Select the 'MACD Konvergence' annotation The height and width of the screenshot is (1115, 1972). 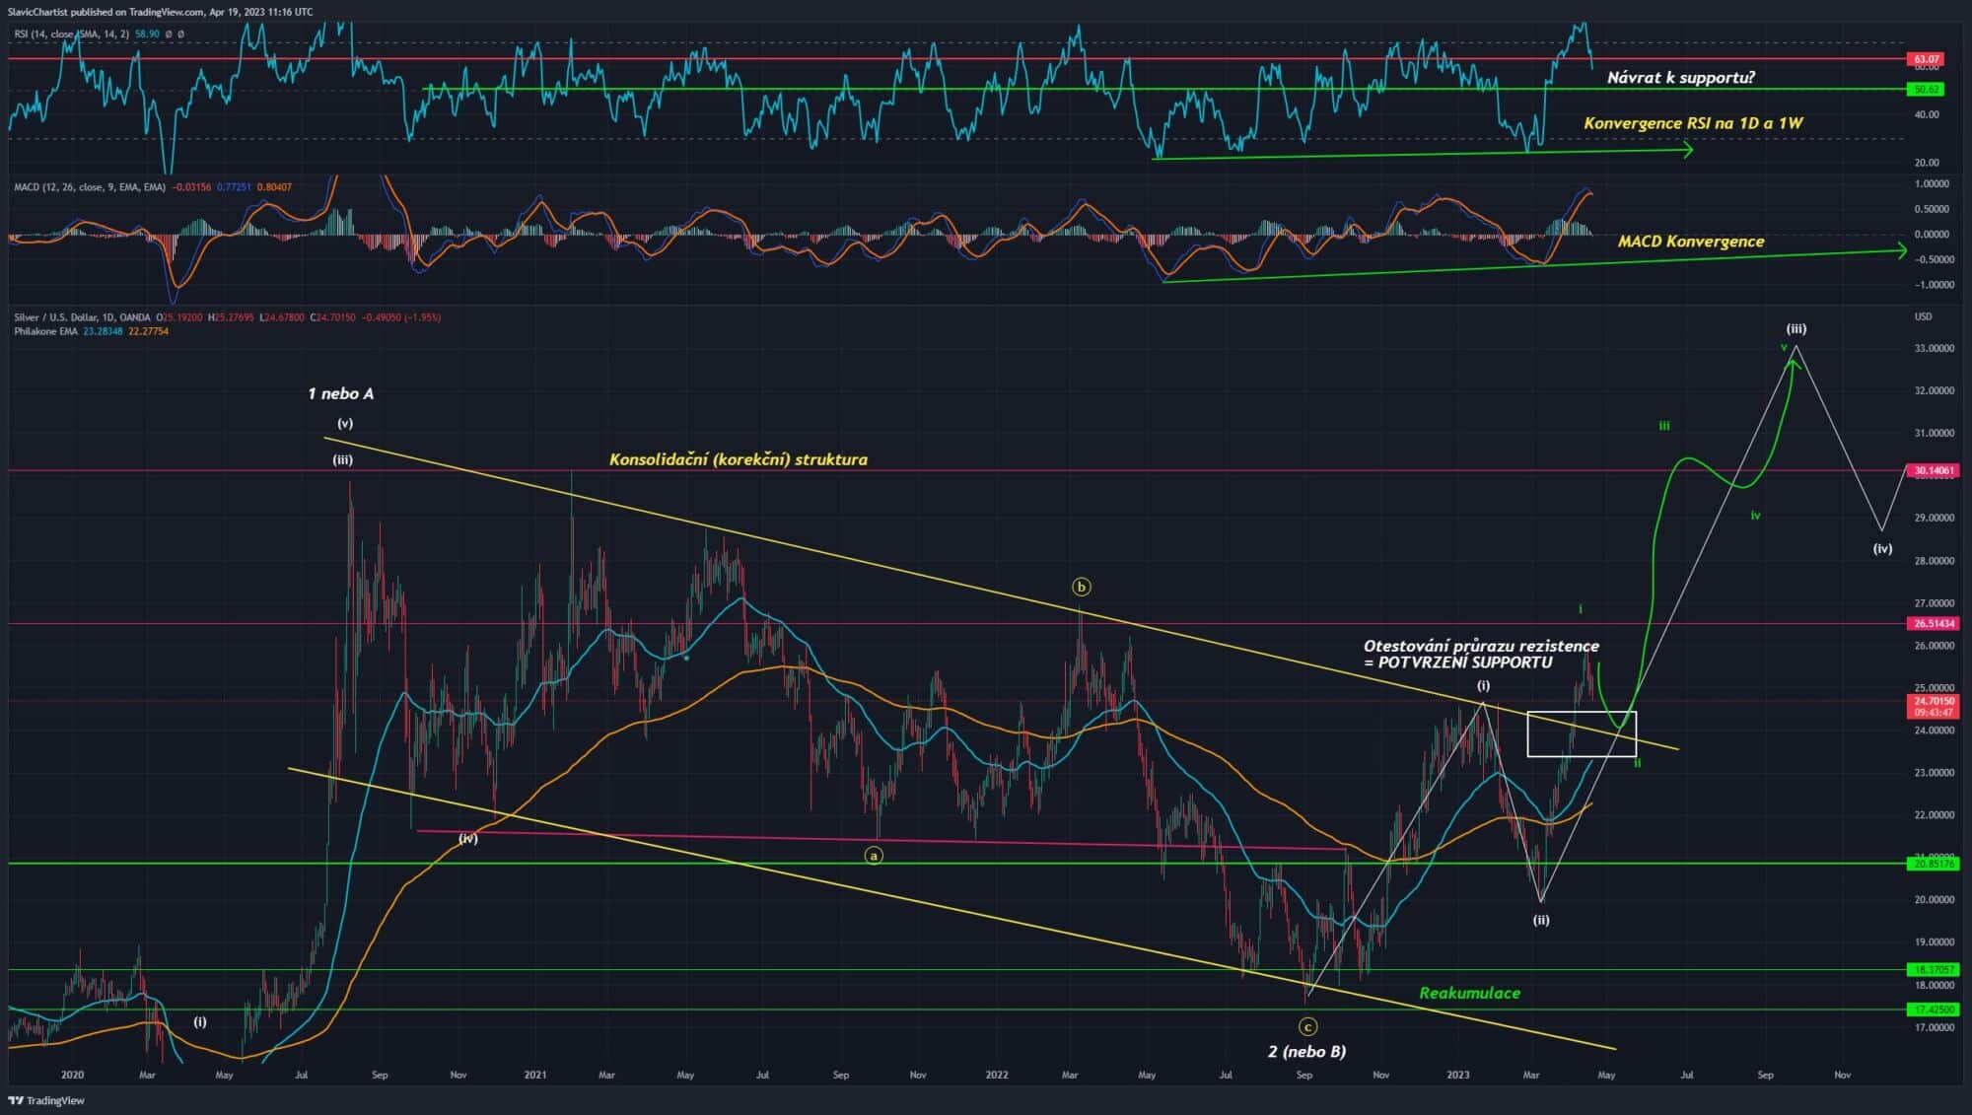pos(1691,242)
